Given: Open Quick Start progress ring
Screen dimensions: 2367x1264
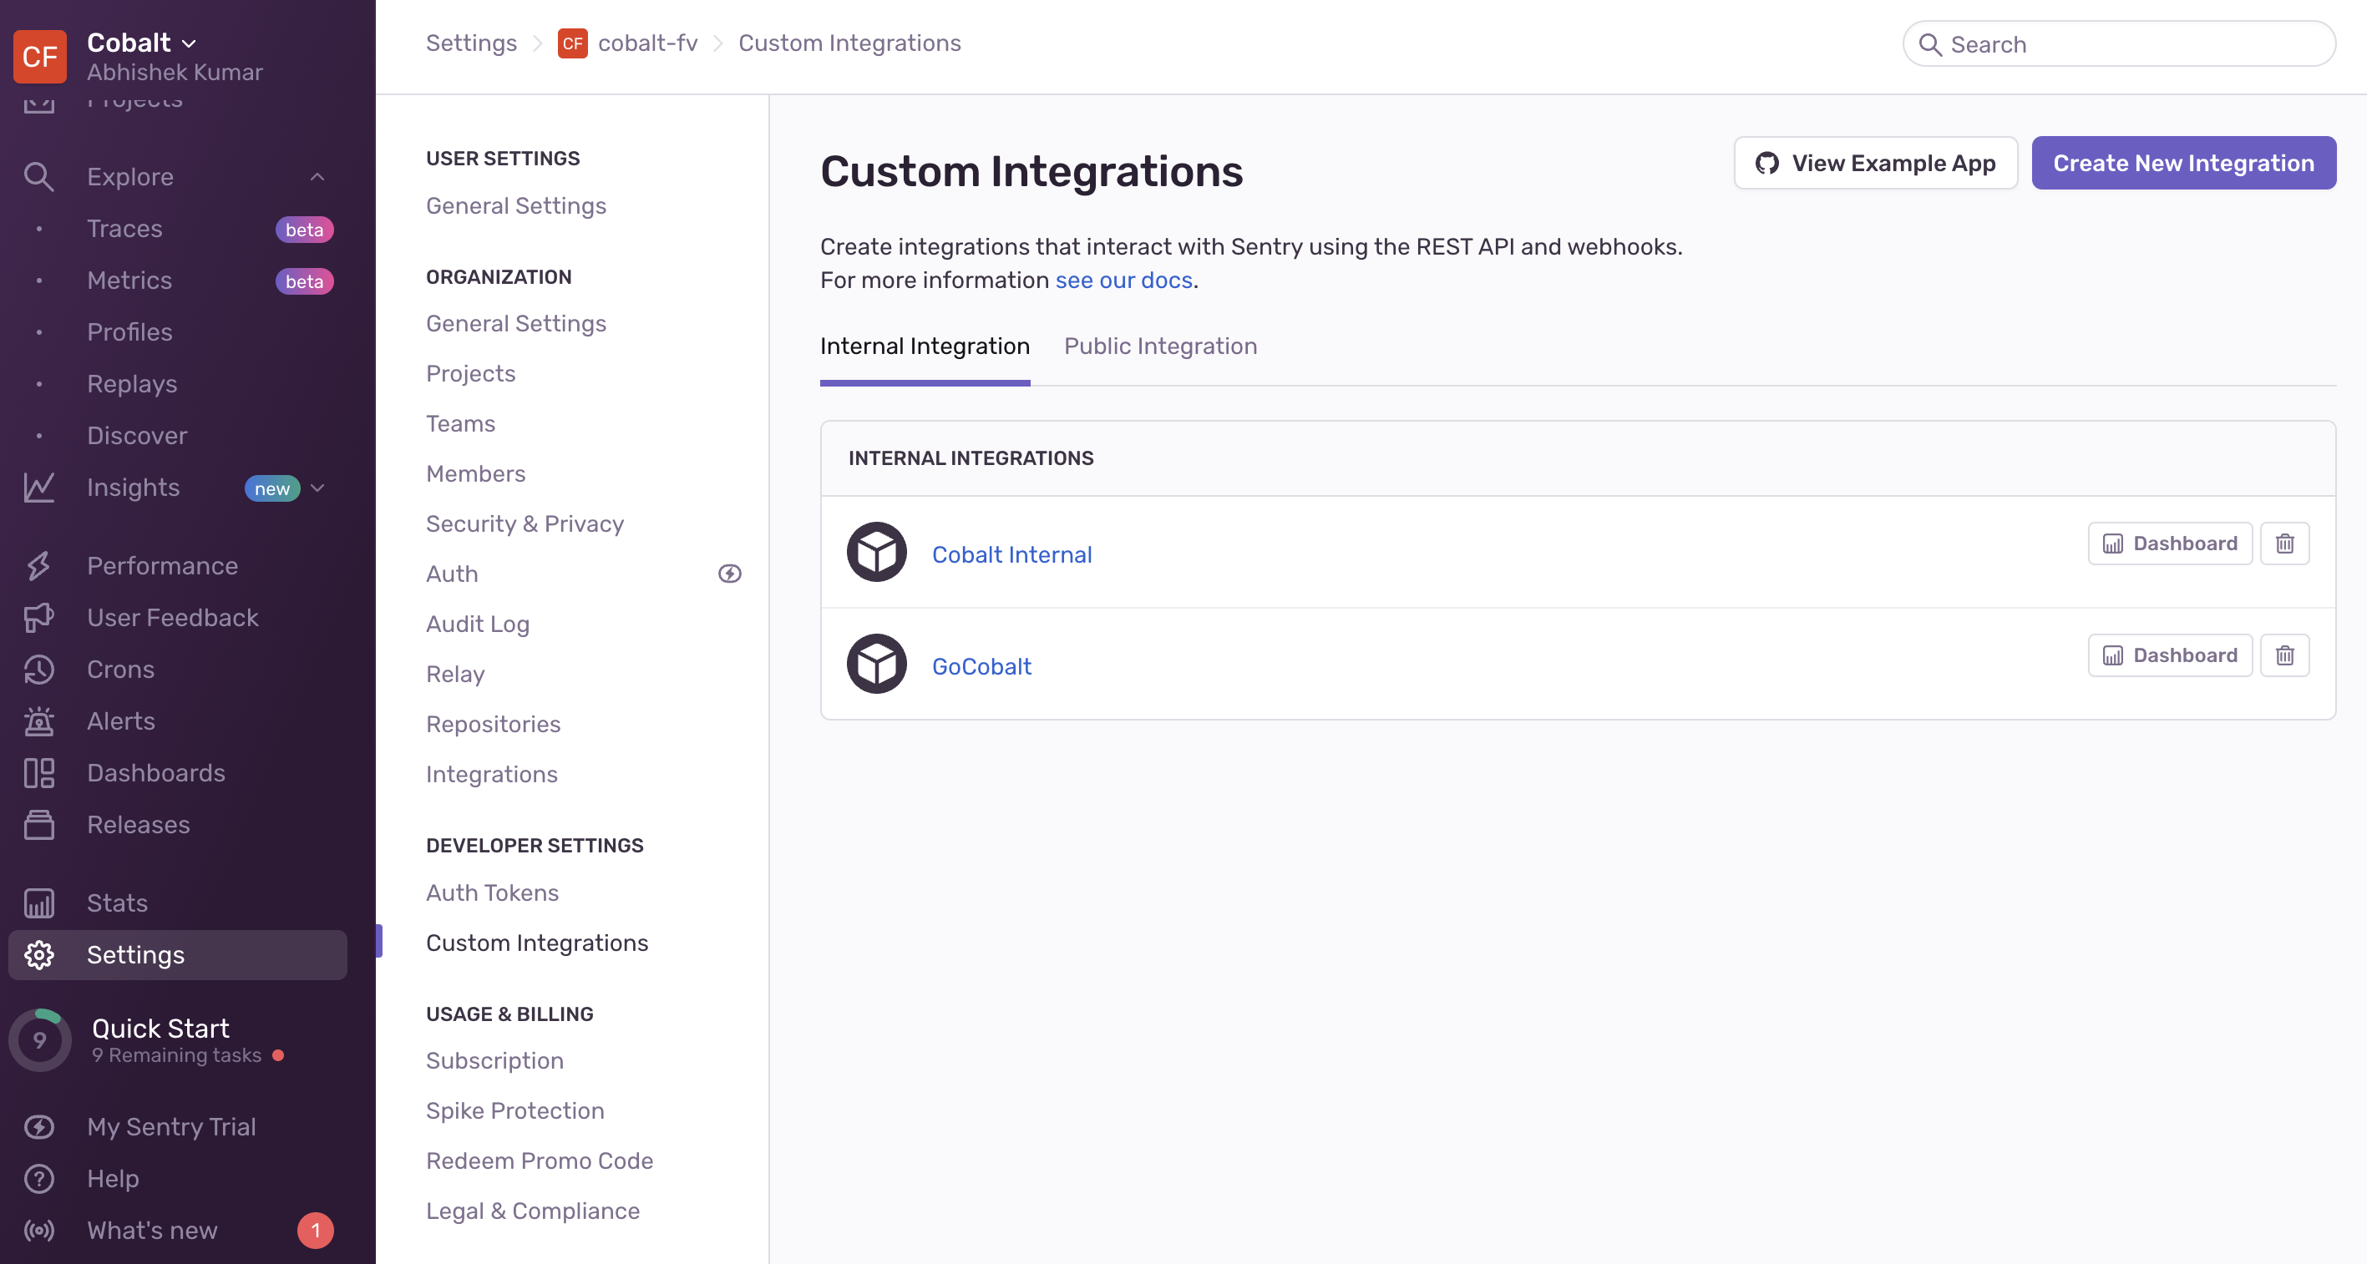Looking at the screenshot, I should click(39, 1040).
